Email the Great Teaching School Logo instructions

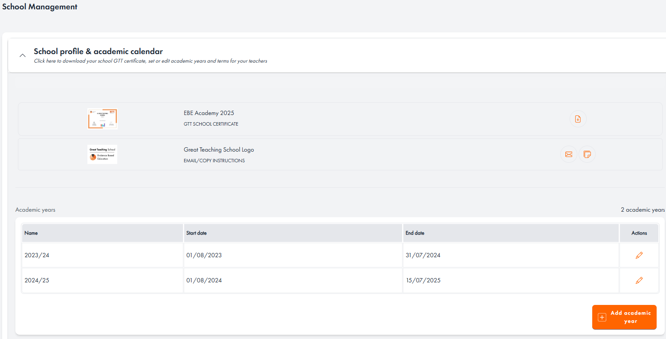click(x=569, y=154)
